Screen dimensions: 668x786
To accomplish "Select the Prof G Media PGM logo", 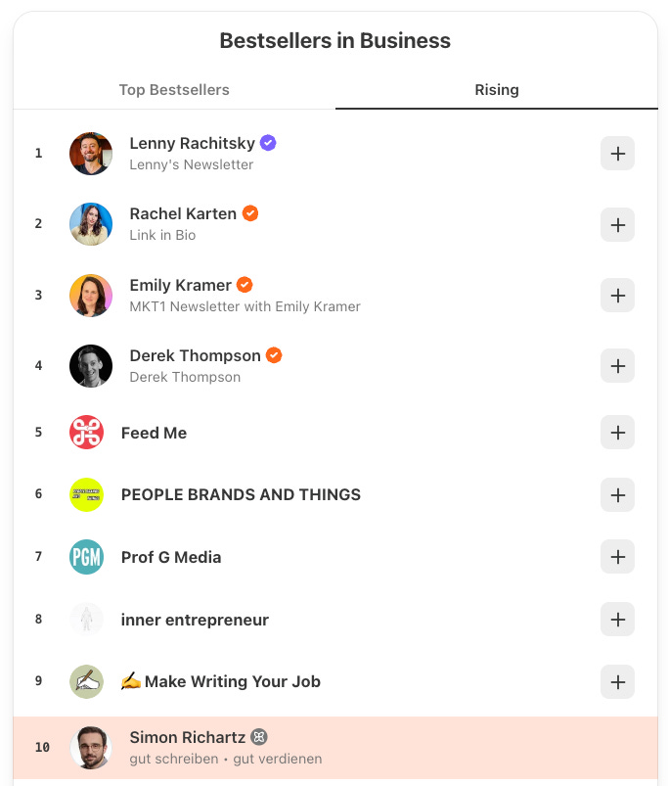I will coord(86,557).
